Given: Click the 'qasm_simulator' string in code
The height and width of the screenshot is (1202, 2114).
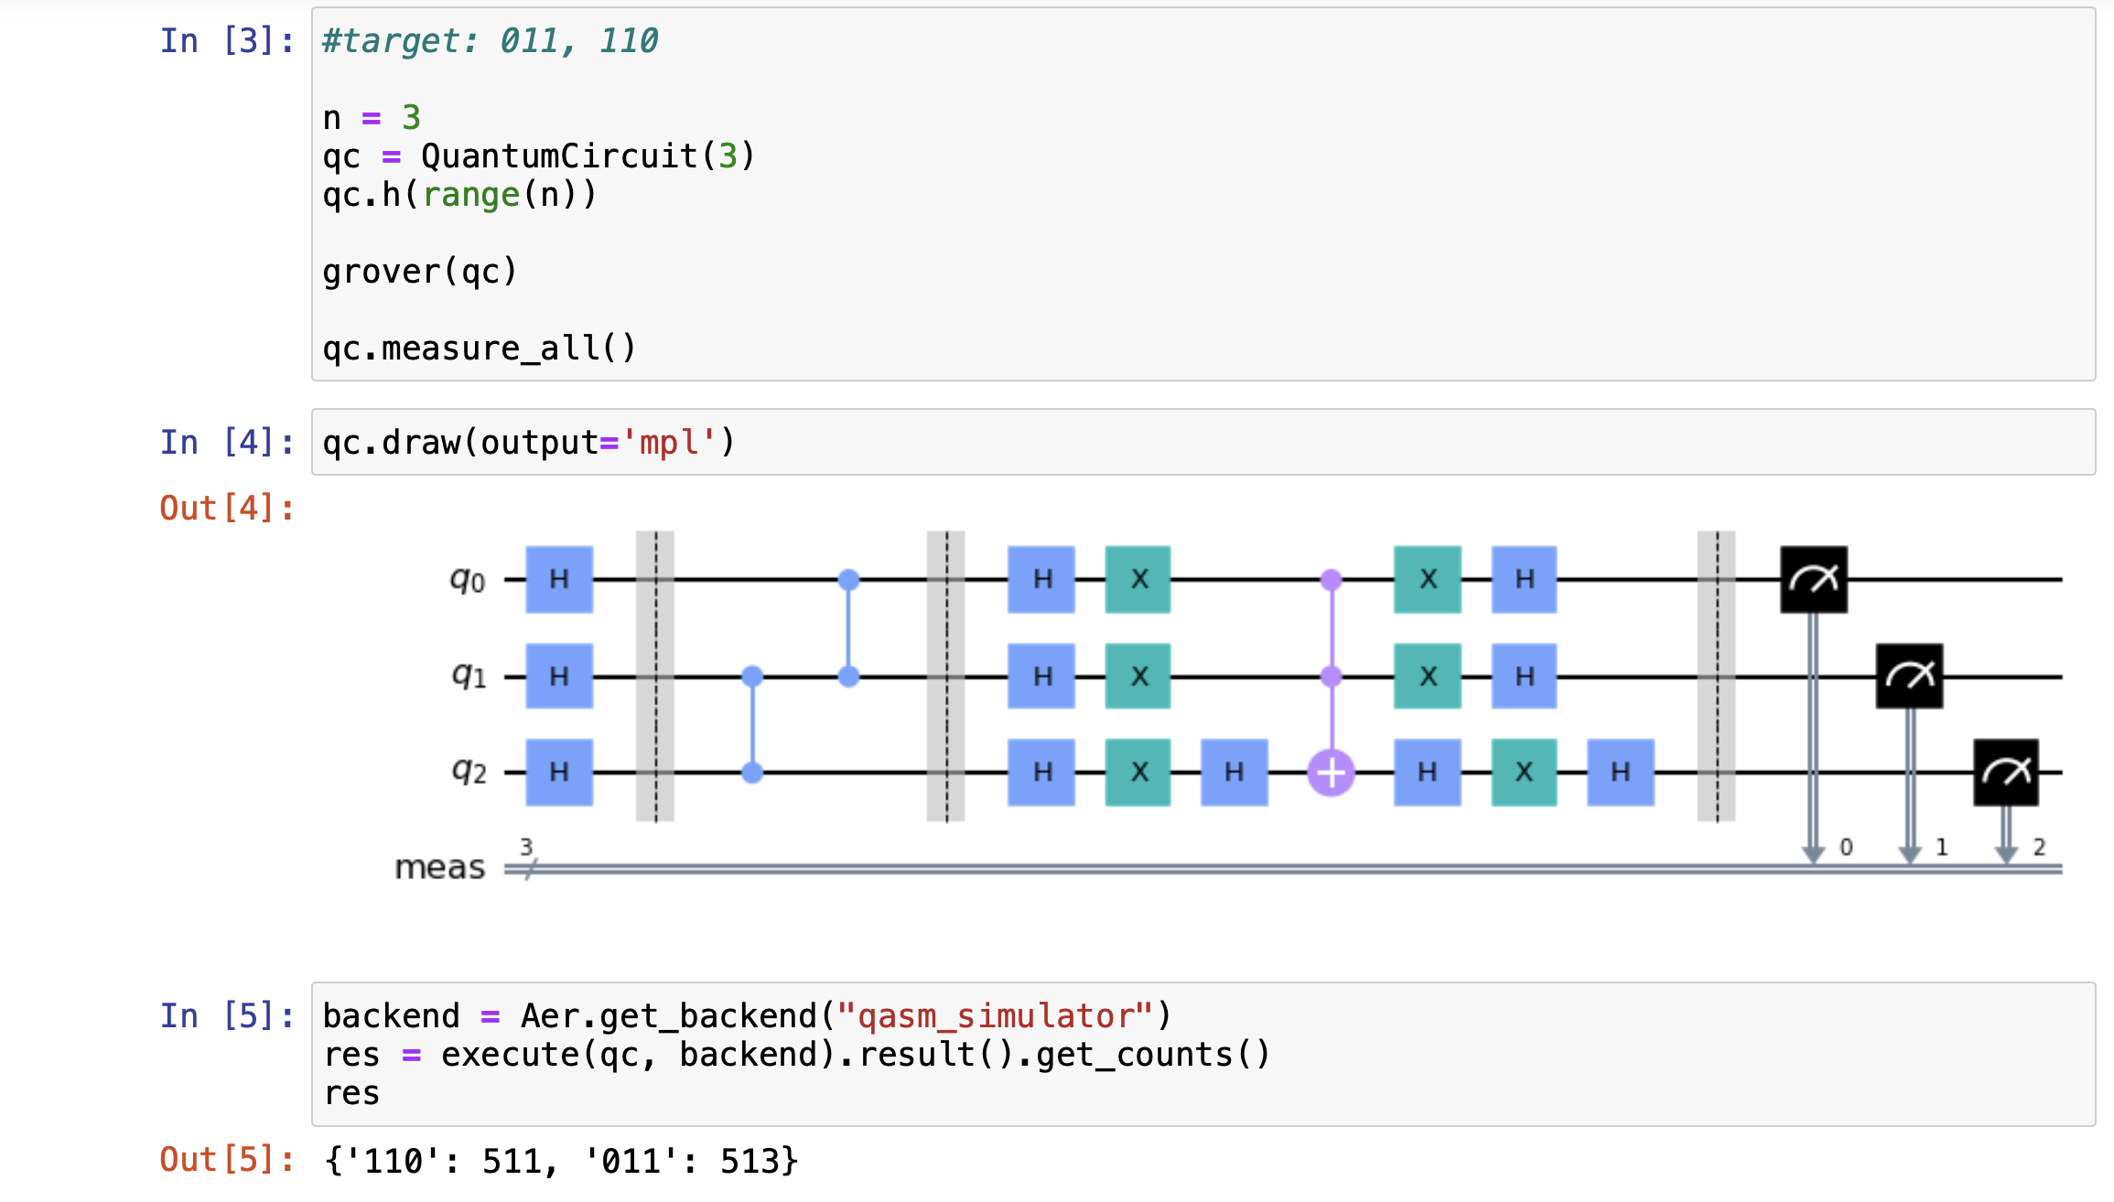Looking at the screenshot, I should pyautogui.click(x=995, y=1016).
